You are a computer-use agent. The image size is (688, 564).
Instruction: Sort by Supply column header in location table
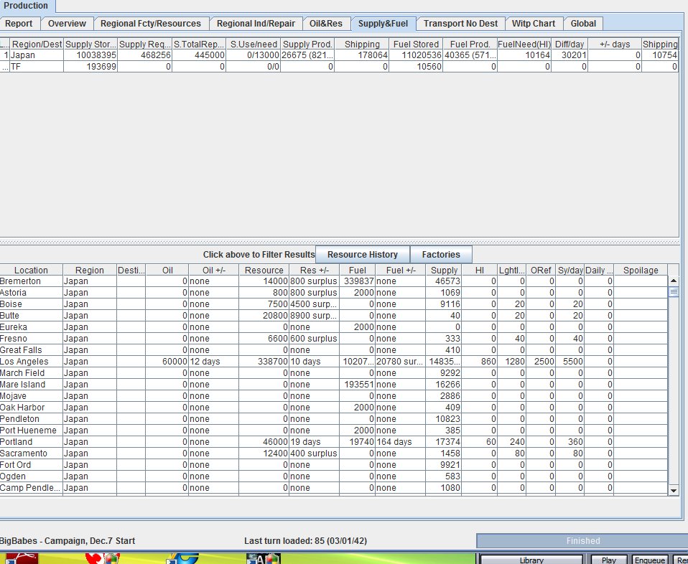point(444,270)
